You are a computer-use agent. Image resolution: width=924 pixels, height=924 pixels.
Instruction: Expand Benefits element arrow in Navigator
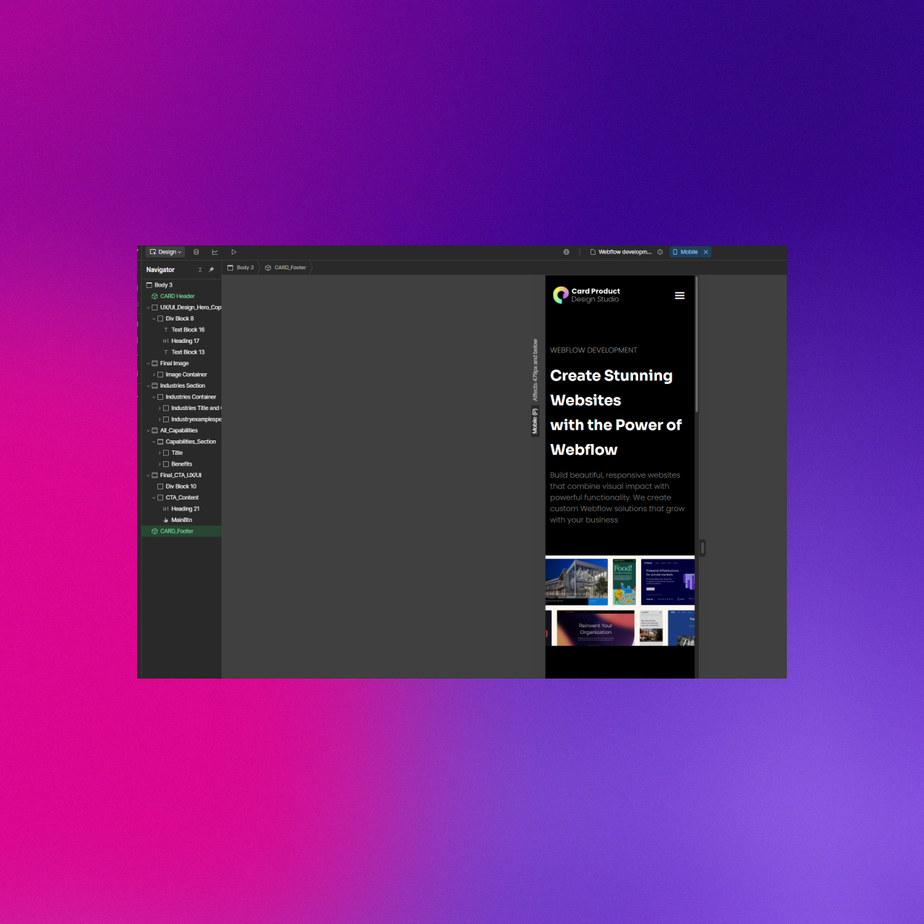click(160, 464)
